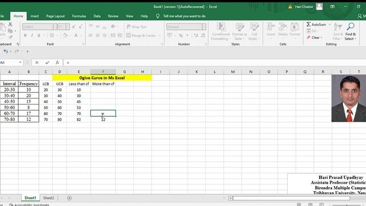Image resolution: width=366 pixels, height=206 pixels.
Task: Add a new sheet with plus button
Action: 69,198
